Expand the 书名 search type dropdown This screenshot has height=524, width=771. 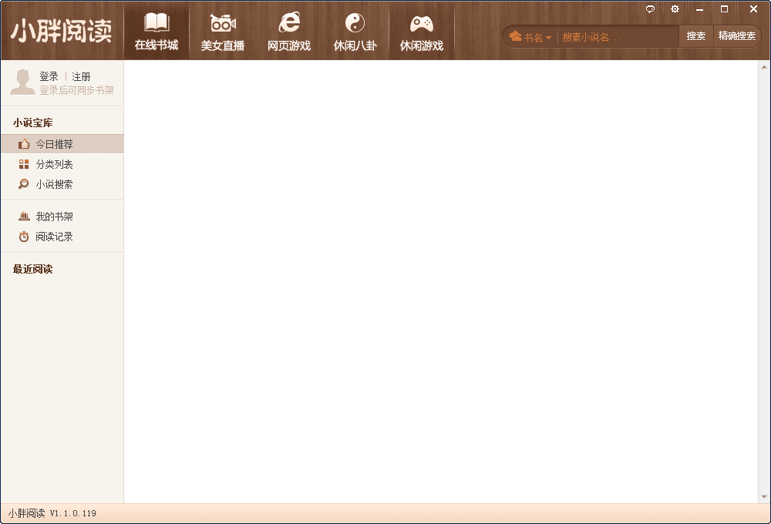click(x=531, y=37)
